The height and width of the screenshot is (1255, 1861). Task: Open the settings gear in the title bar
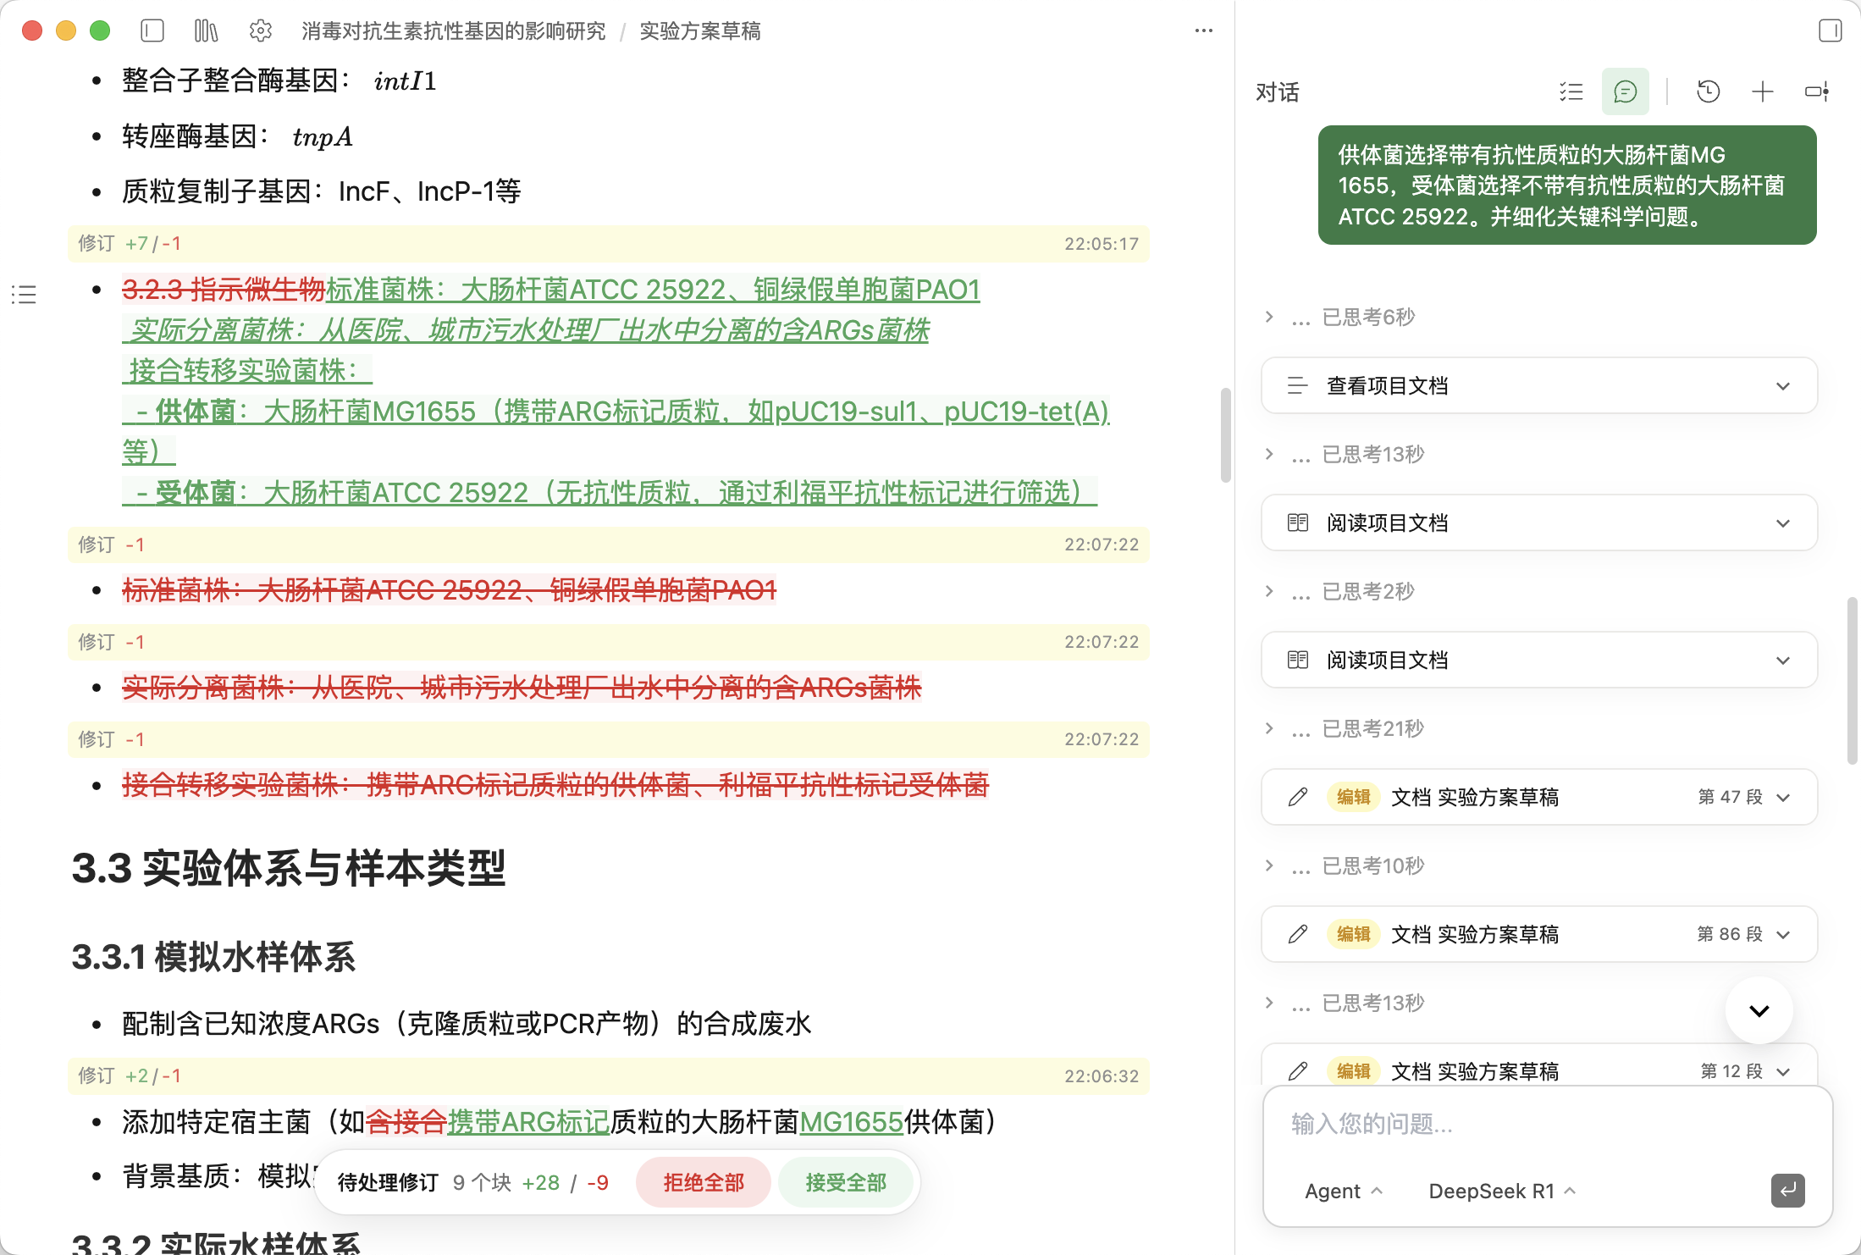coord(260,30)
